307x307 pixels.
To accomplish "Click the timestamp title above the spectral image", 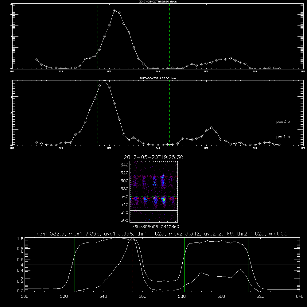I will point(153,157).
